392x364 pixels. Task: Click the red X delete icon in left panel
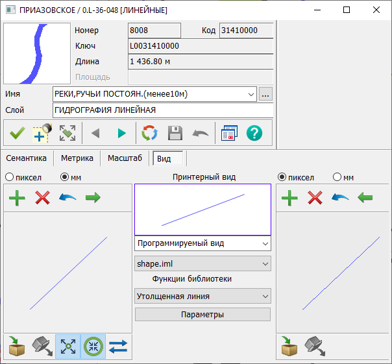click(x=43, y=198)
